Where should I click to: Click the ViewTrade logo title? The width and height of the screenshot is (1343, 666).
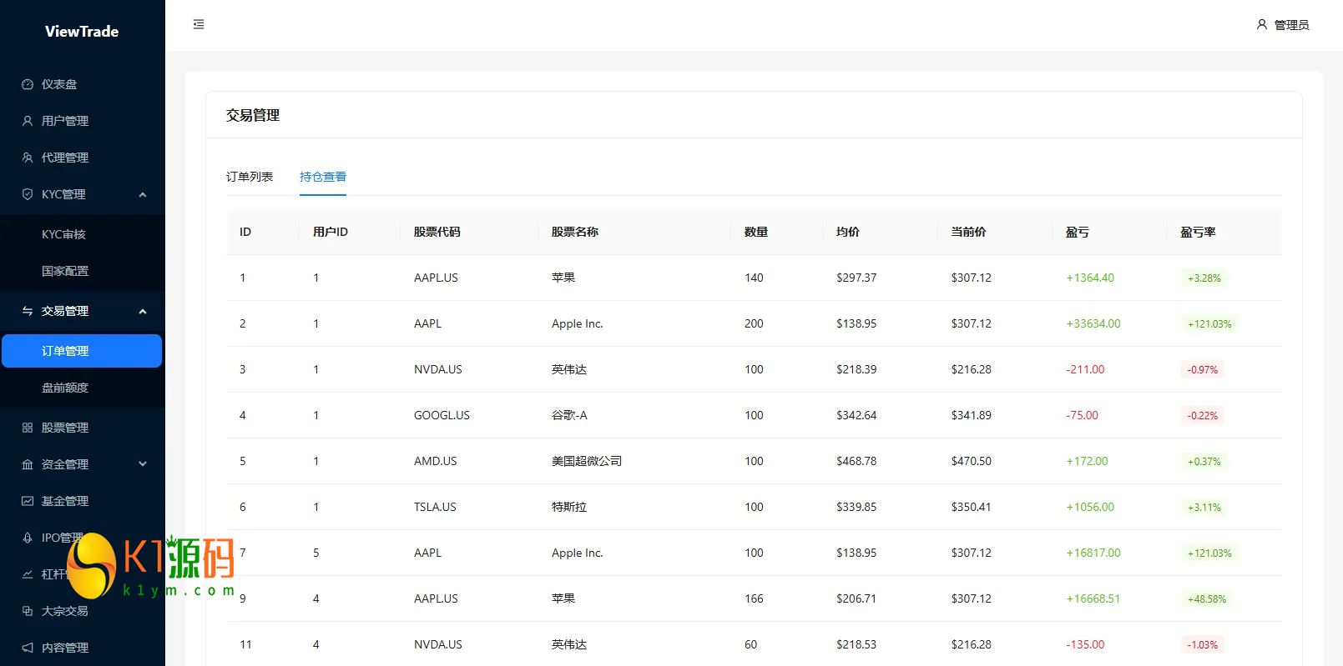pyautogui.click(x=82, y=32)
